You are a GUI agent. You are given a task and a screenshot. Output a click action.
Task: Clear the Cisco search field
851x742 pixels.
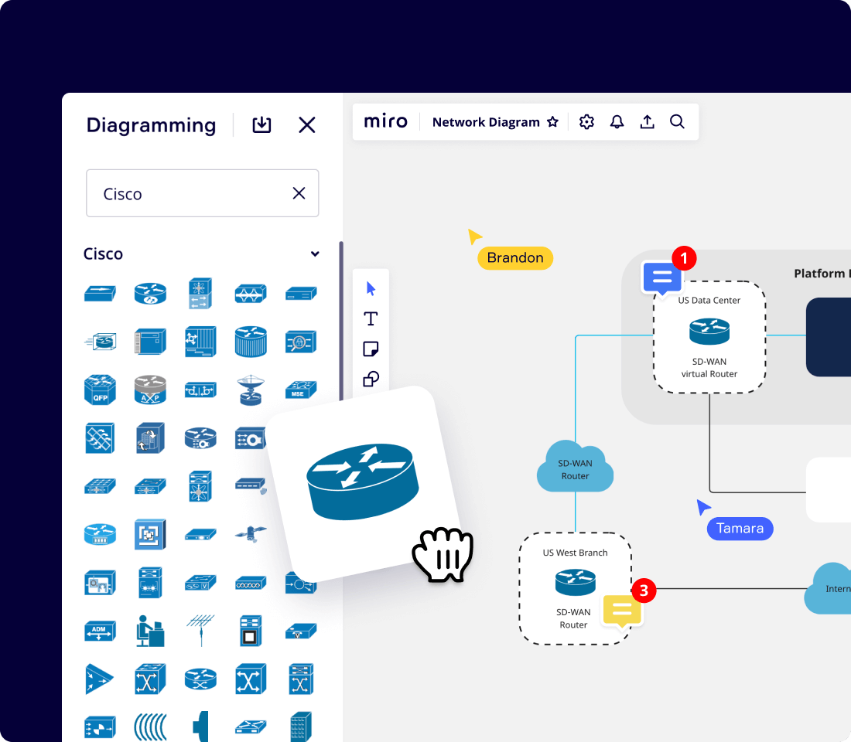(x=299, y=193)
